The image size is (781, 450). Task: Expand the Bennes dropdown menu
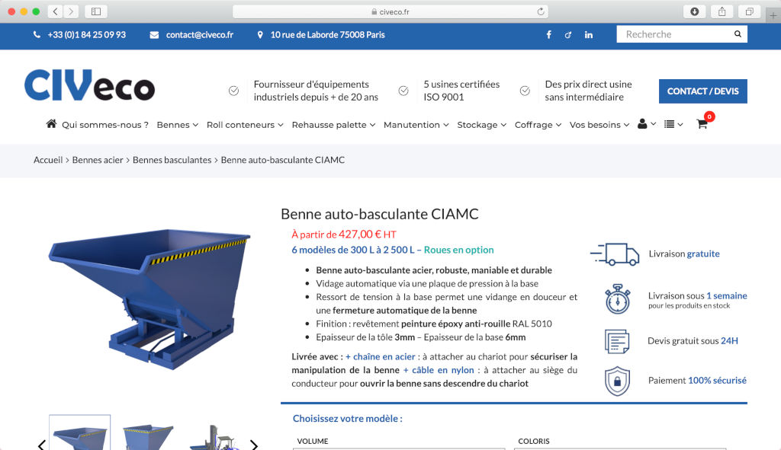coord(177,125)
